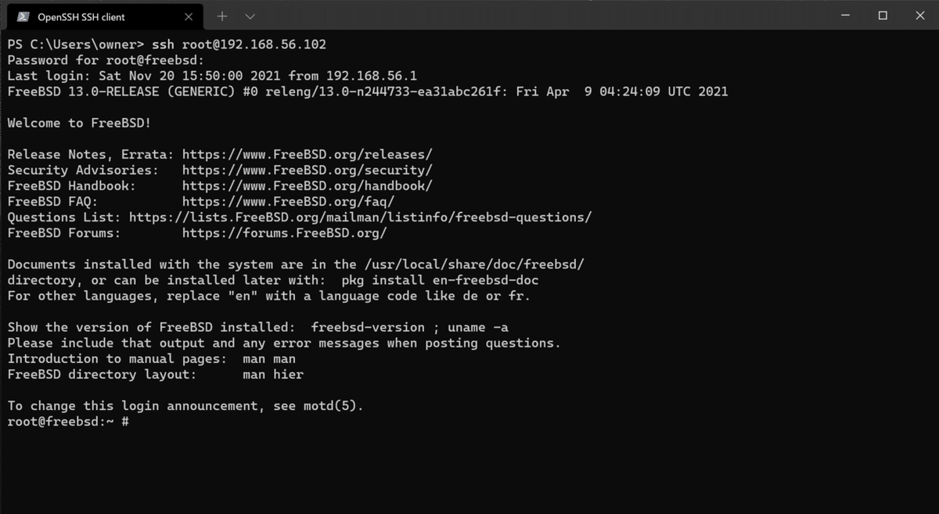The height and width of the screenshot is (514, 939).
Task: Click the PowerShell icon in the tab
Action: pos(23,16)
